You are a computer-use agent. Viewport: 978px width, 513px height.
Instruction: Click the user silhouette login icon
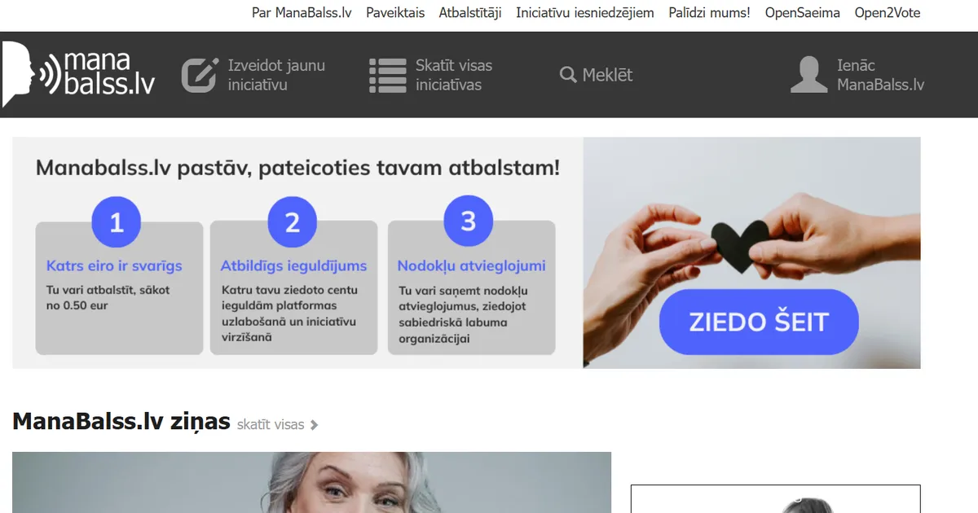809,75
